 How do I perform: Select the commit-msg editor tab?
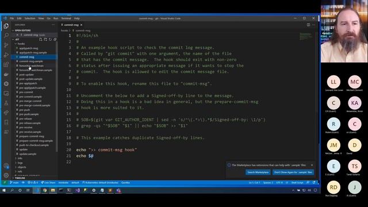pos(71,25)
